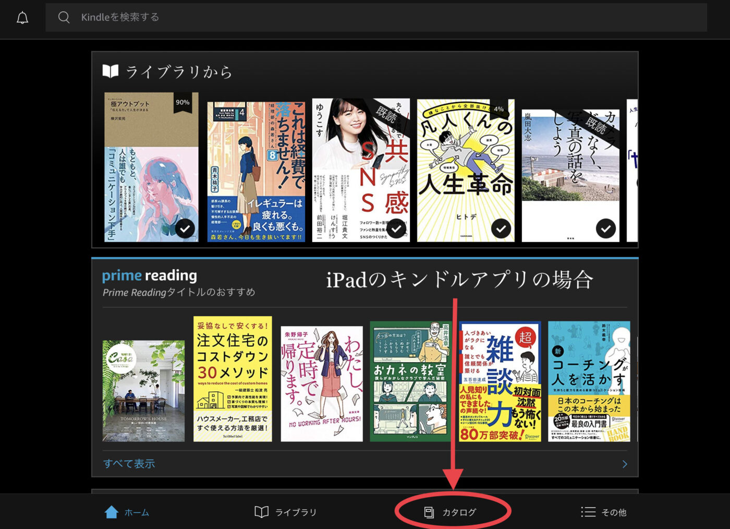Open Casa magazine cover
Viewport: 730px width, 529px height.
[x=143, y=391]
